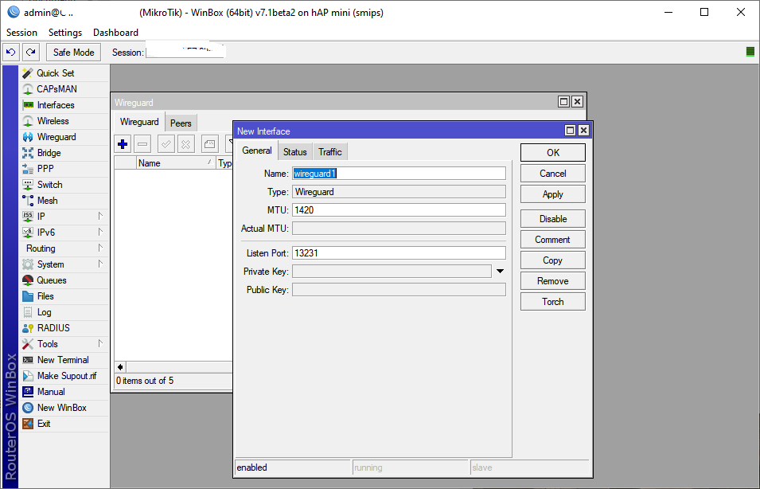Viewport: 760px width, 489px height.
Task: Open Quick Set in sidebar
Action: pos(64,73)
